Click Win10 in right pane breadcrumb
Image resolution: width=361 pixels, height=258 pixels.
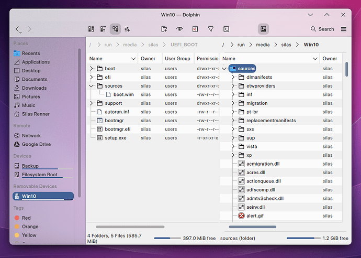point(311,45)
